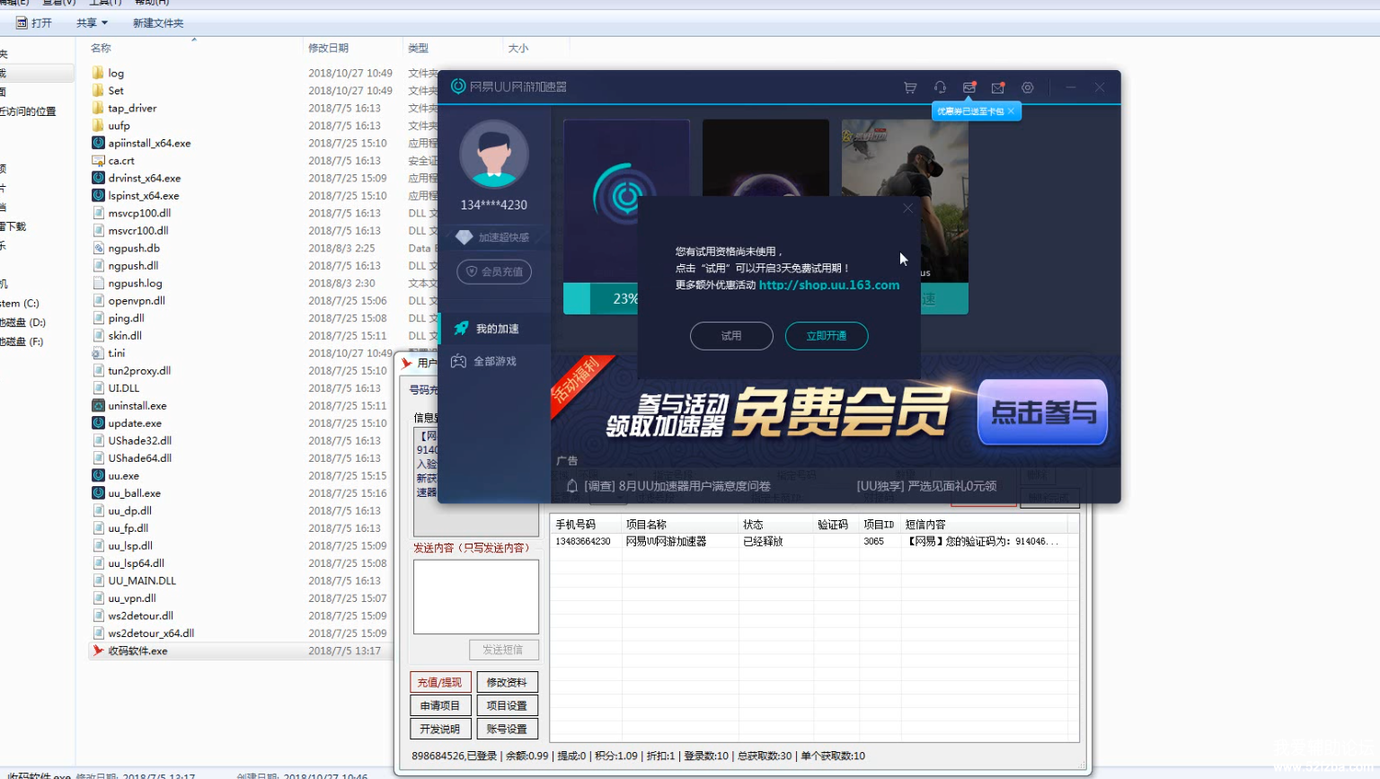This screenshot has height=779, width=1380.
Task: Select the 收码软件.exe file icon
Action: click(x=99, y=651)
